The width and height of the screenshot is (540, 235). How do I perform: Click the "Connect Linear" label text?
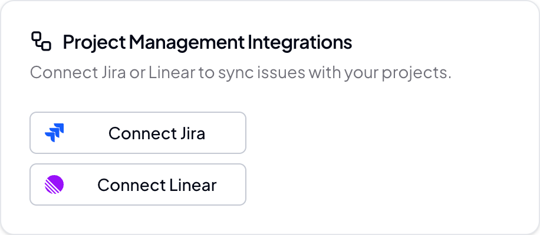(157, 185)
